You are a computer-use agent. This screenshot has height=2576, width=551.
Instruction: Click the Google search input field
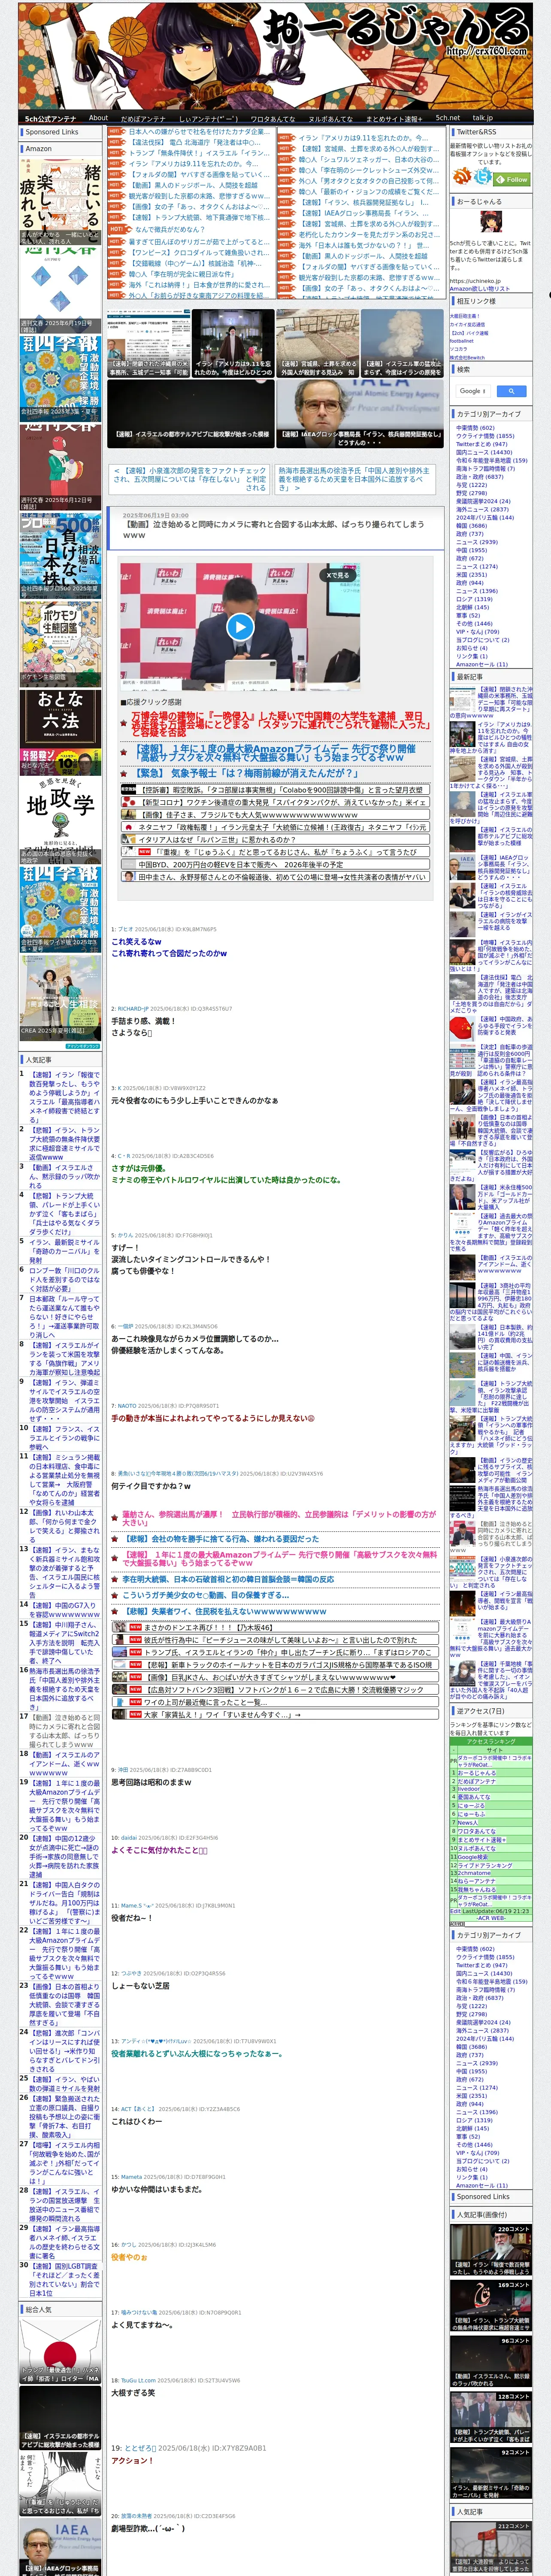(473, 391)
